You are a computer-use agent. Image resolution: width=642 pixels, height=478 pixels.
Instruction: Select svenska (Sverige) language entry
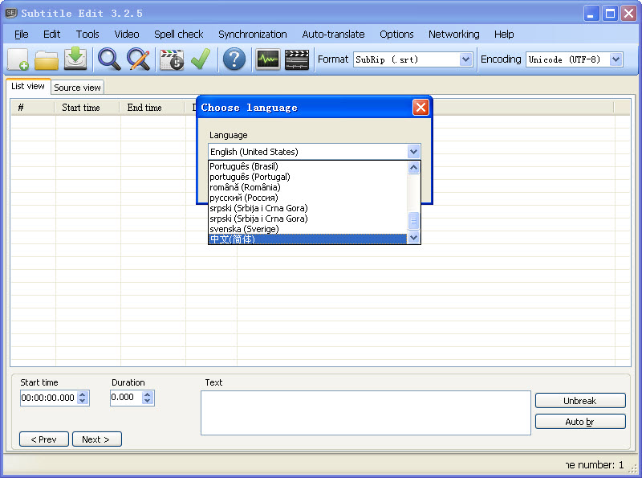[308, 229]
